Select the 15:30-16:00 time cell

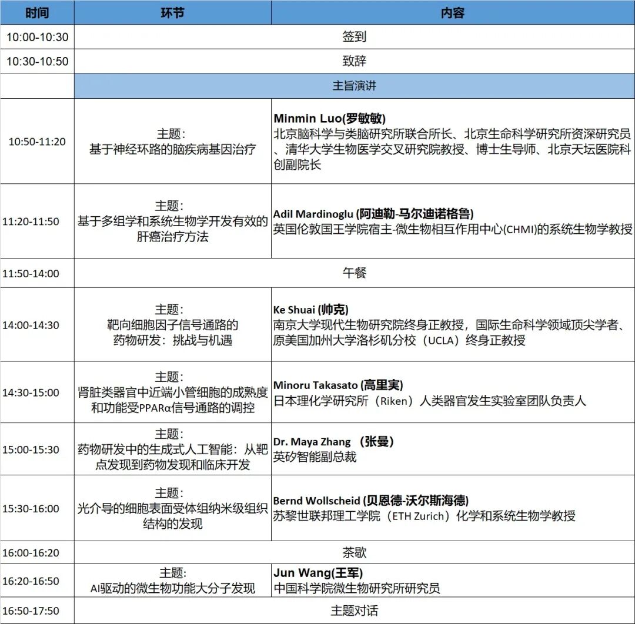pyautogui.click(x=37, y=508)
